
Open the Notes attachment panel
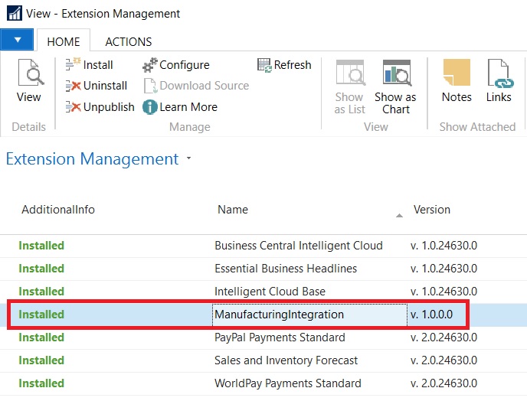click(x=457, y=77)
